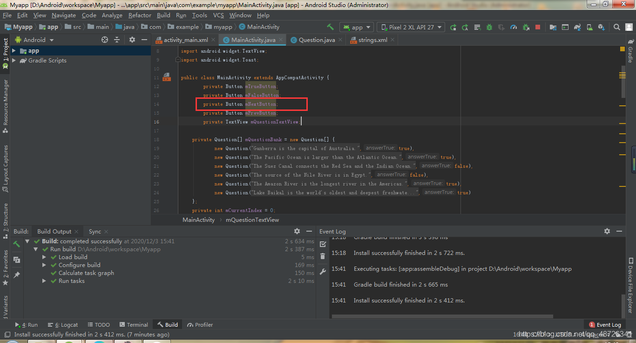Toggle the Layout Captures side panel
The width and height of the screenshot is (636, 343).
click(6, 168)
